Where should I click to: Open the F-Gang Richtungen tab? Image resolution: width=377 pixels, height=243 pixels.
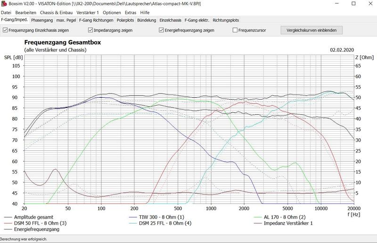96,20
